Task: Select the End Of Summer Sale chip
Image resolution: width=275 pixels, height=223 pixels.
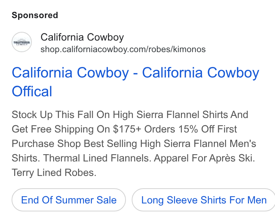Action: pos(69,200)
